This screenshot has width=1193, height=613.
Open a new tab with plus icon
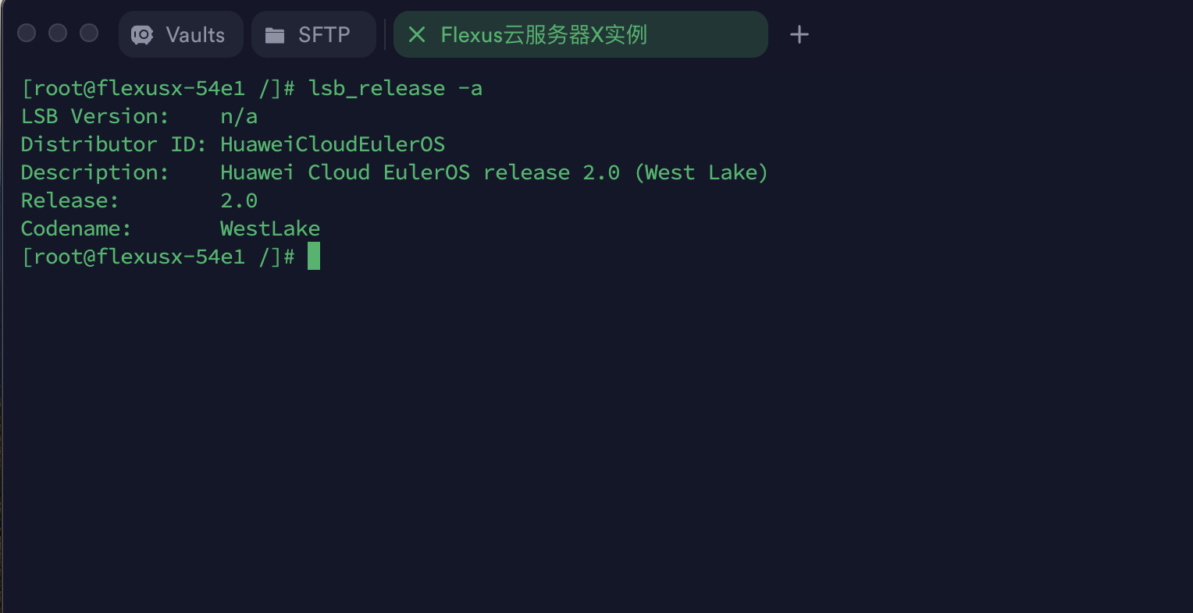pos(799,34)
